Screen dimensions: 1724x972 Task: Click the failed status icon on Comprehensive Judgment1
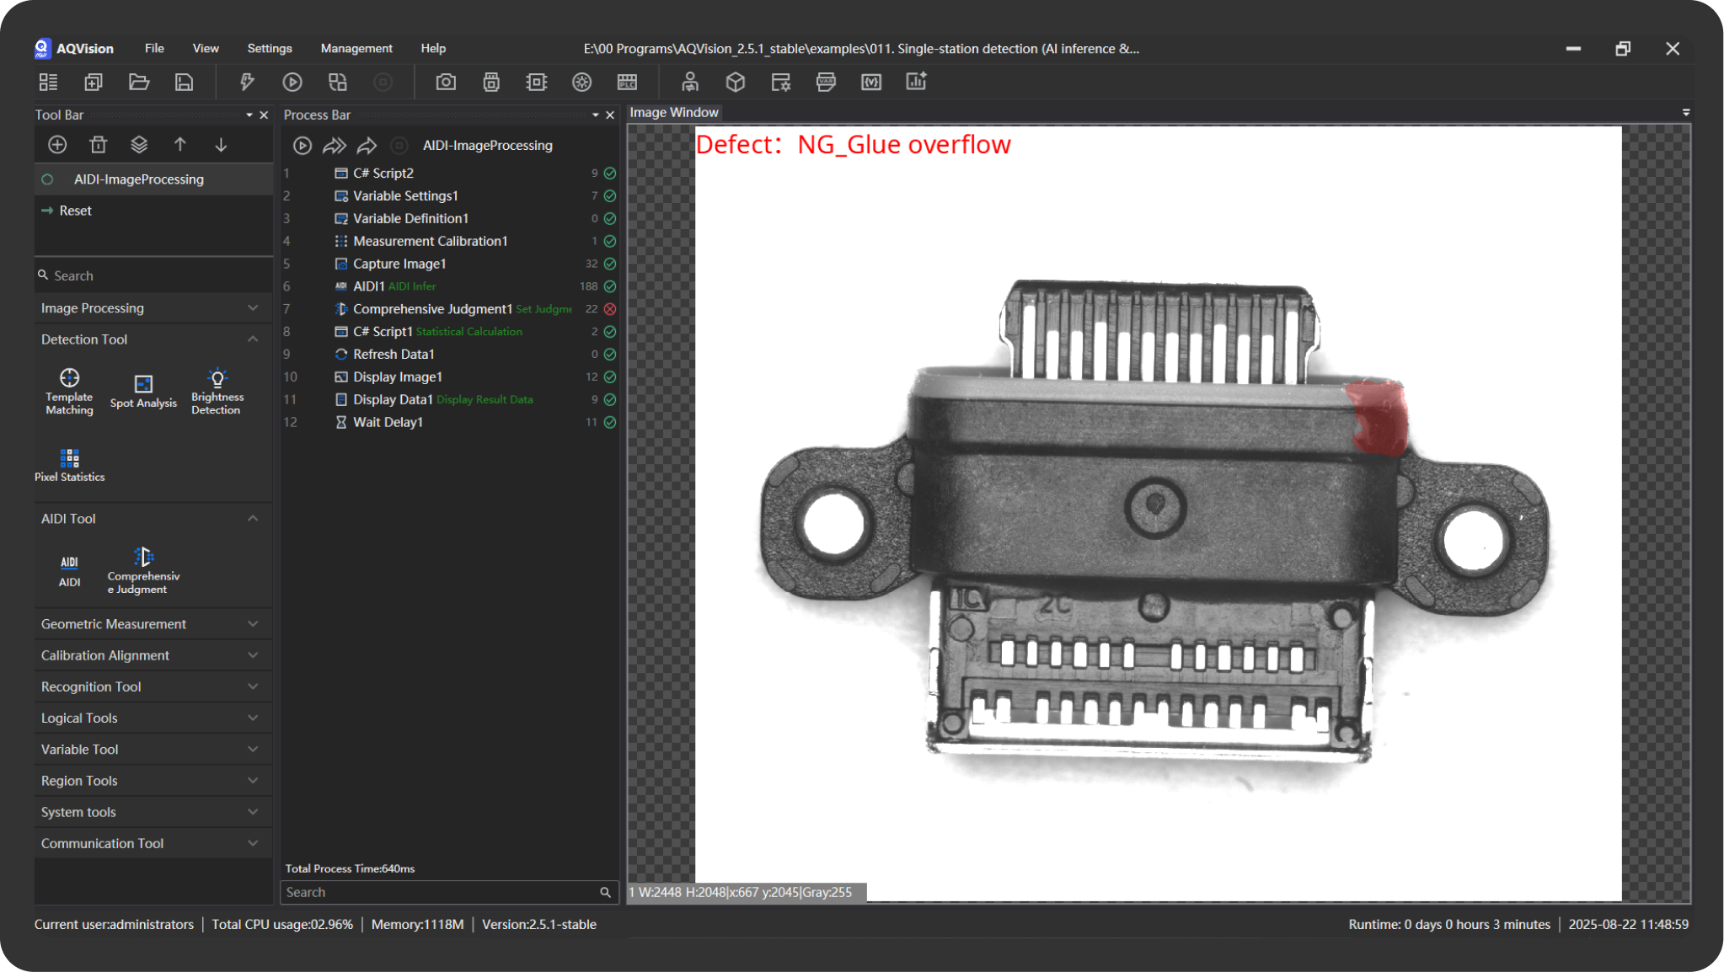(x=610, y=309)
